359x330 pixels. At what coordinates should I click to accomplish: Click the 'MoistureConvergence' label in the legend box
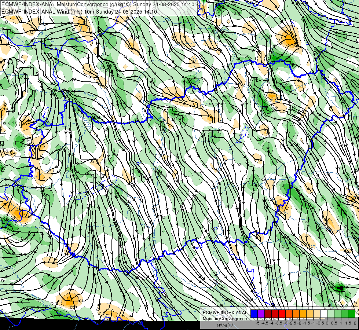tap(225, 319)
